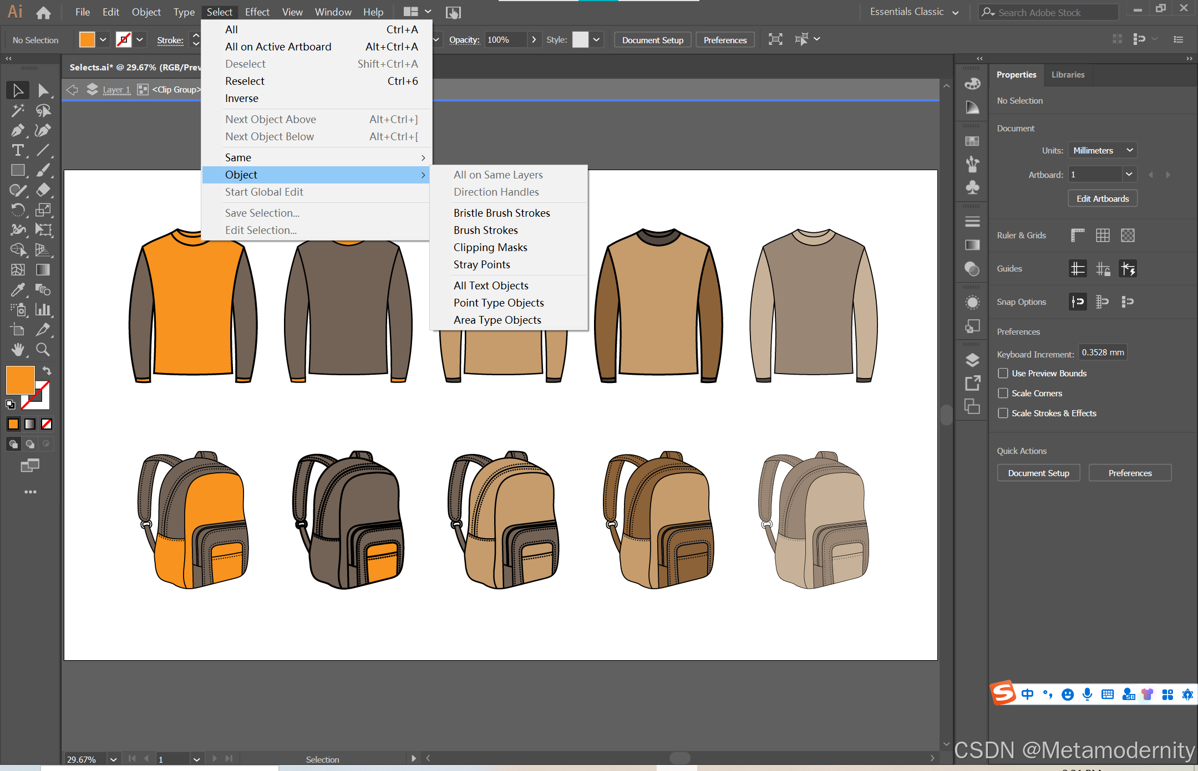
Task: Click Document Setup in Quick Actions
Action: [1038, 473]
